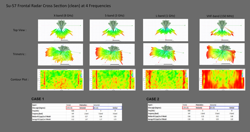Click 'Average RCS (sqm) Su-57Model' in Case 2
This screenshot has height=132, width=250.
[x=157, y=119]
